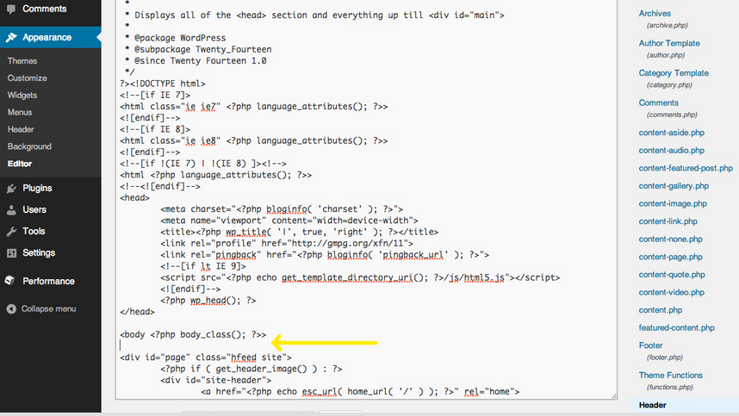Open content-aside.php file
This screenshot has width=739, height=416.
(672, 133)
